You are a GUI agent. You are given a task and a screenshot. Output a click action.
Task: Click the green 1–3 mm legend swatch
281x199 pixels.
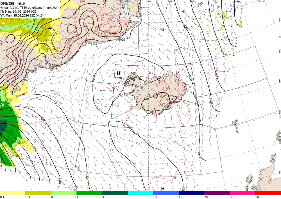(89, 193)
